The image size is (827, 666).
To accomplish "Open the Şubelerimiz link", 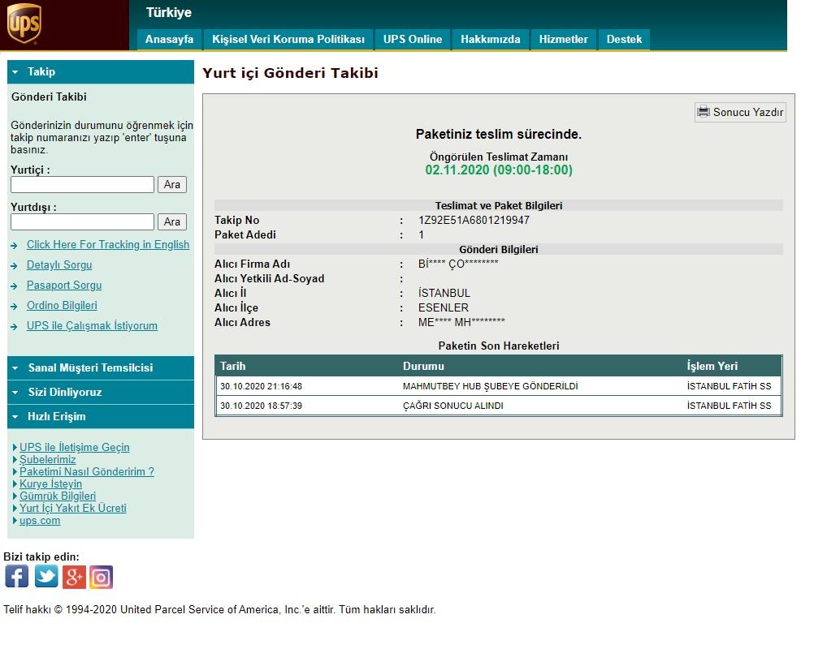I will click(47, 460).
